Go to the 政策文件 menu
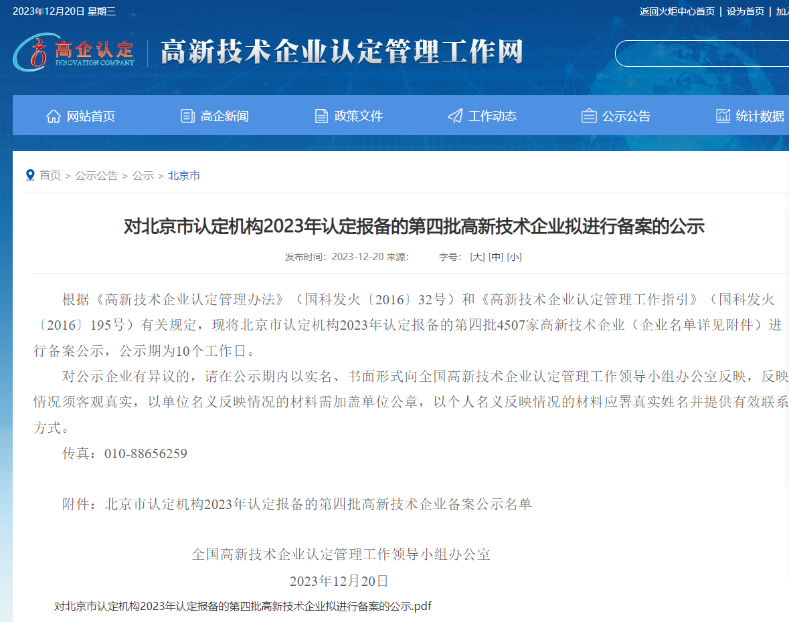Image resolution: width=789 pixels, height=622 pixels. pos(358,116)
